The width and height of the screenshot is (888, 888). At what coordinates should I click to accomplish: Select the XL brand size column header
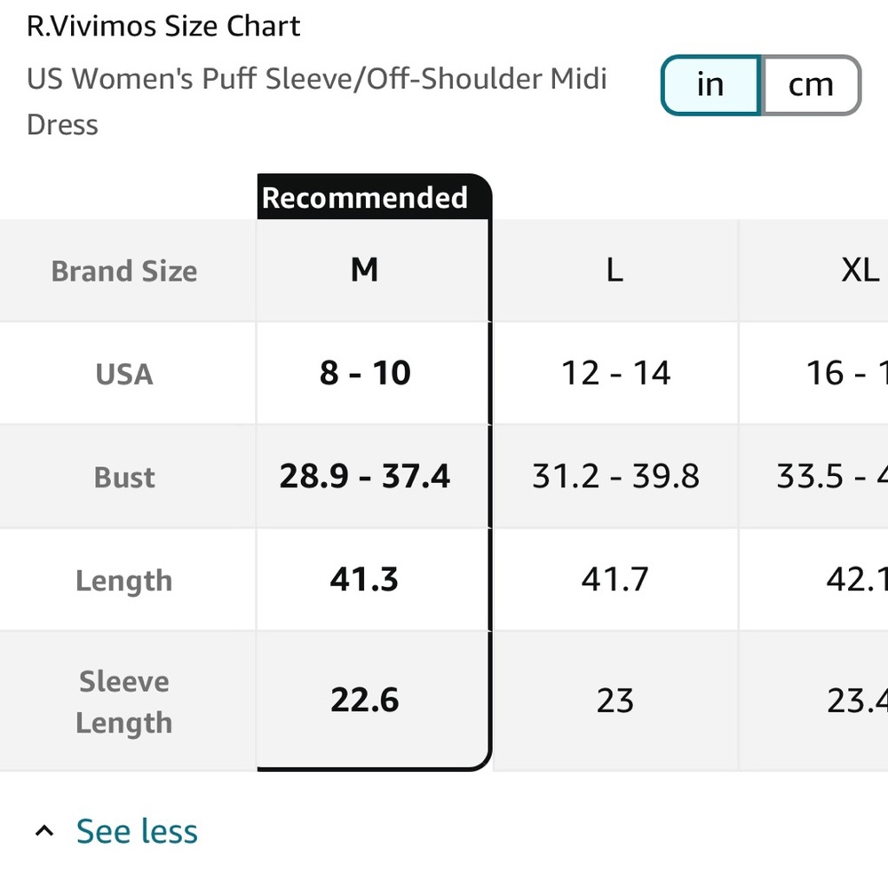click(x=860, y=270)
